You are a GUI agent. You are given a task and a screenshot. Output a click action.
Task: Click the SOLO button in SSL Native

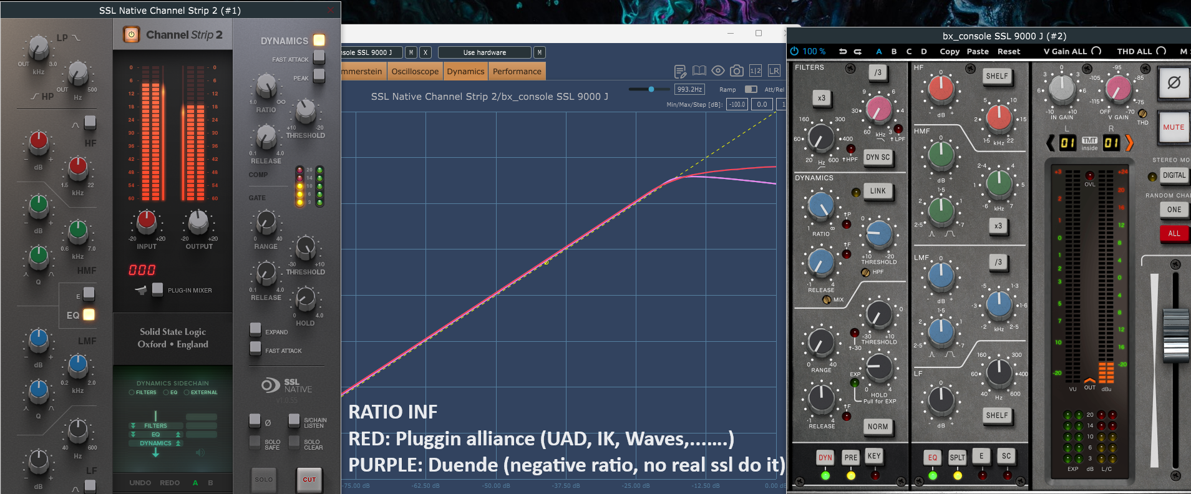pos(264,479)
